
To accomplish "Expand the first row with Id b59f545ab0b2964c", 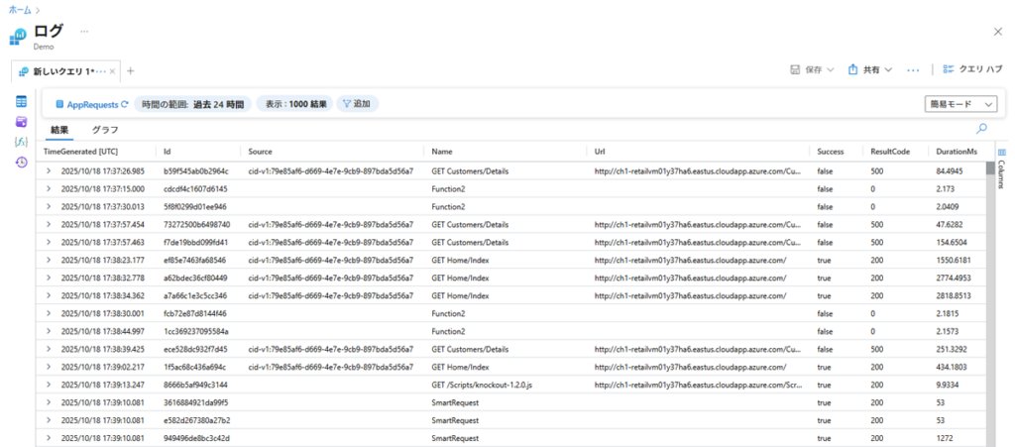I will [x=48, y=171].
